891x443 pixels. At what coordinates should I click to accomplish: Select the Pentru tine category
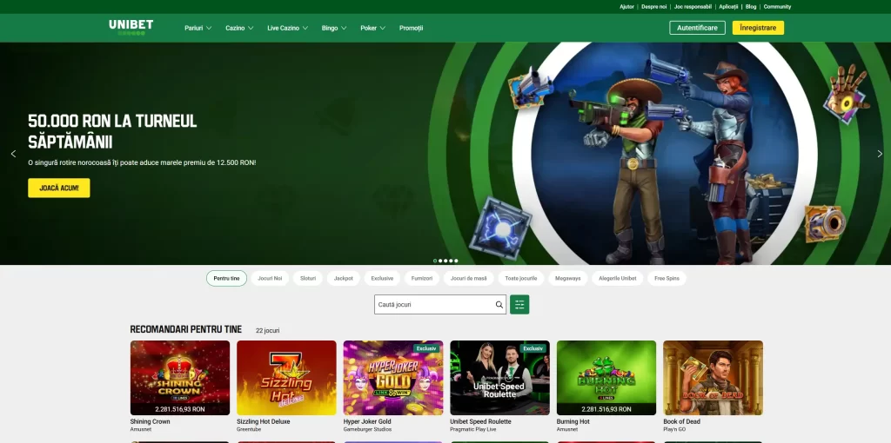coord(227,279)
